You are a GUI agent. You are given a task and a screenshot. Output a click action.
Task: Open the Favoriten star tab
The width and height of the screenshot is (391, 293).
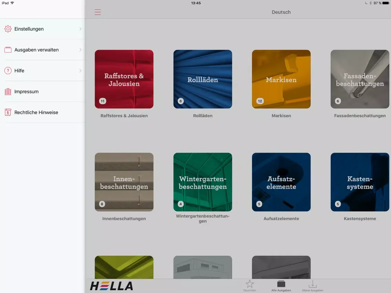pyautogui.click(x=250, y=285)
